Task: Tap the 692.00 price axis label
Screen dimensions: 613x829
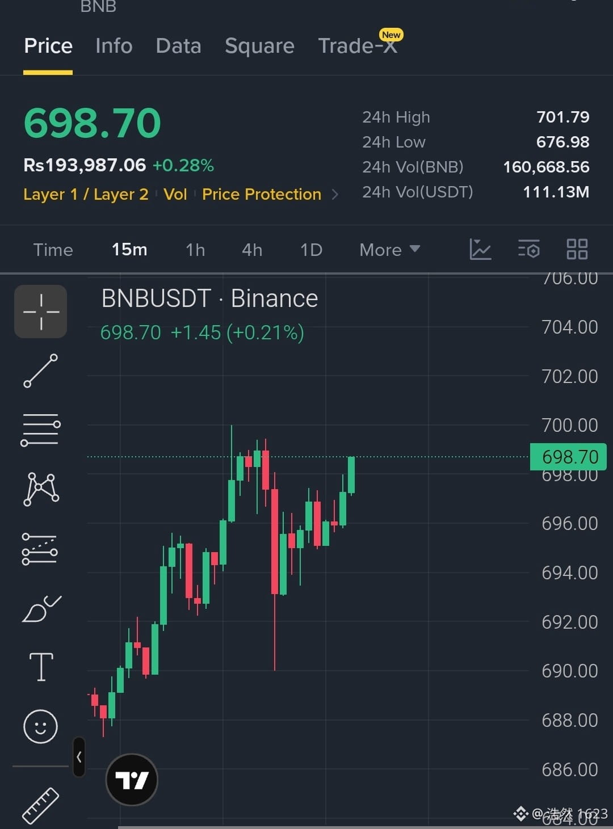Action: coord(570,622)
